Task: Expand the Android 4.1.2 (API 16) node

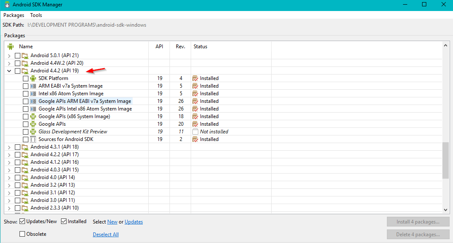Action: point(9,162)
